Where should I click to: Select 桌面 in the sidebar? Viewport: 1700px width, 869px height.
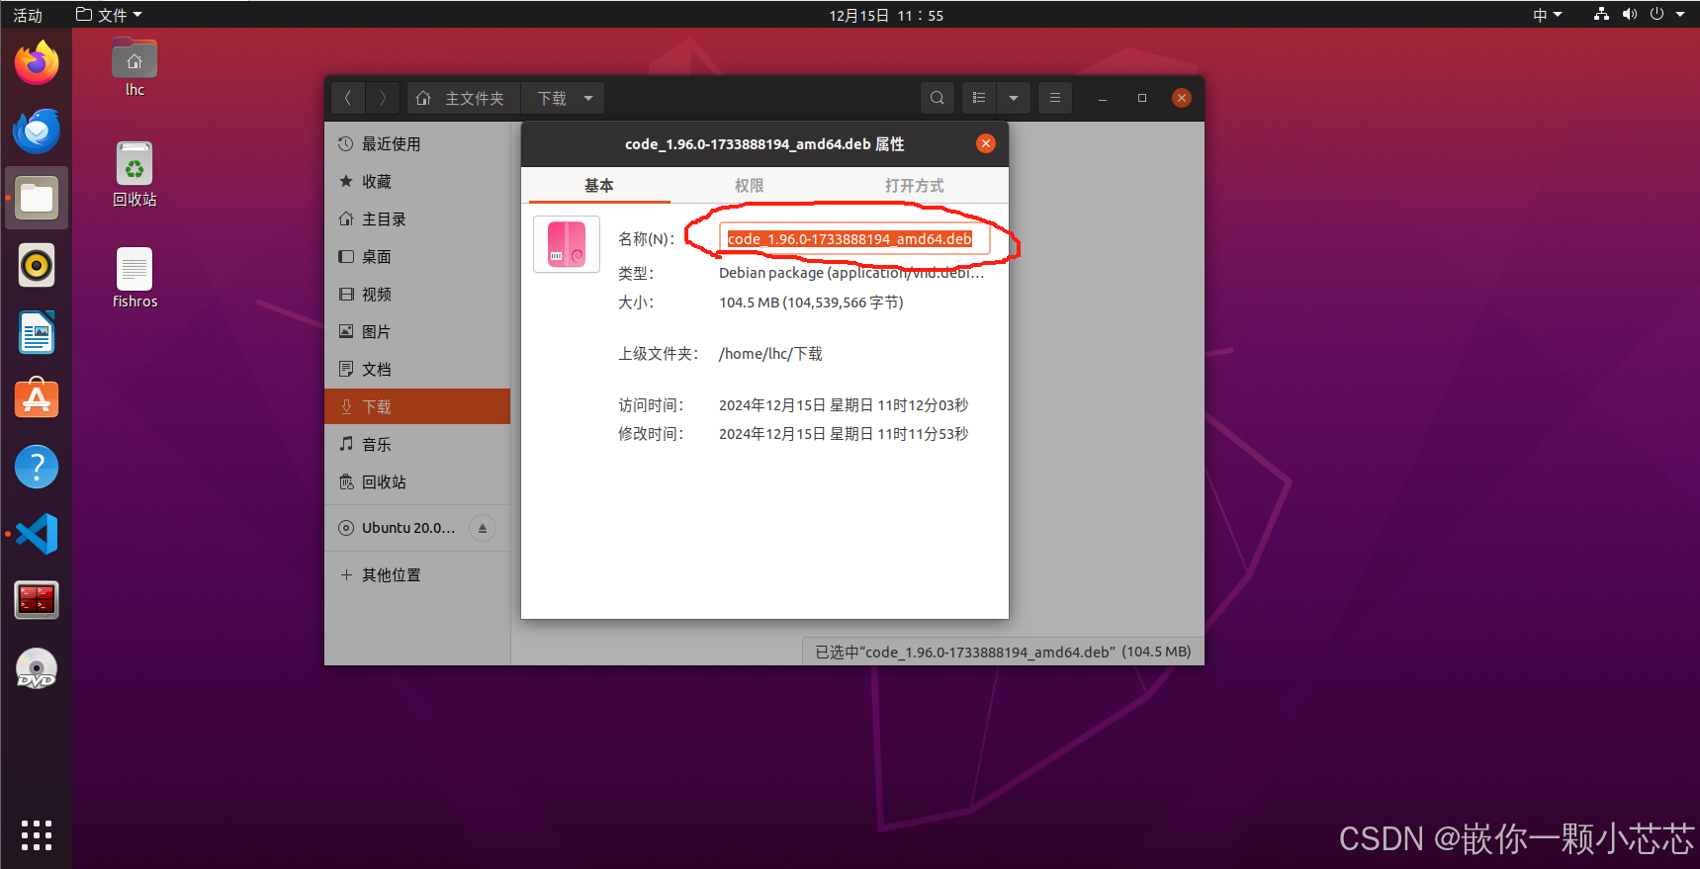(x=417, y=257)
